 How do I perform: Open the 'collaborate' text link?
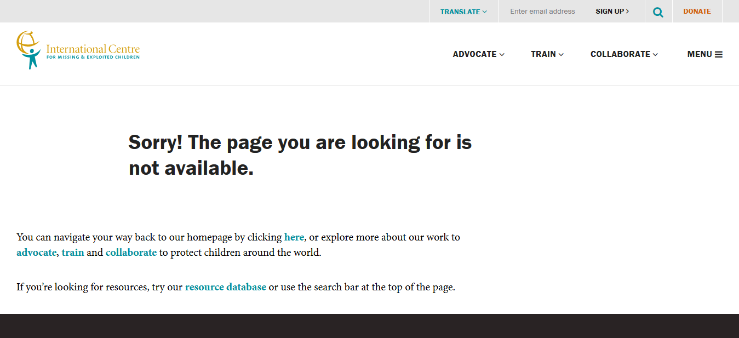(x=131, y=253)
